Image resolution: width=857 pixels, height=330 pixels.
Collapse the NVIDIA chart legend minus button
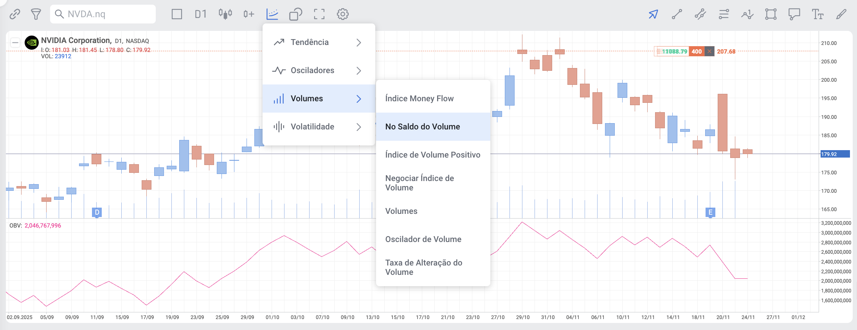[x=15, y=42]
